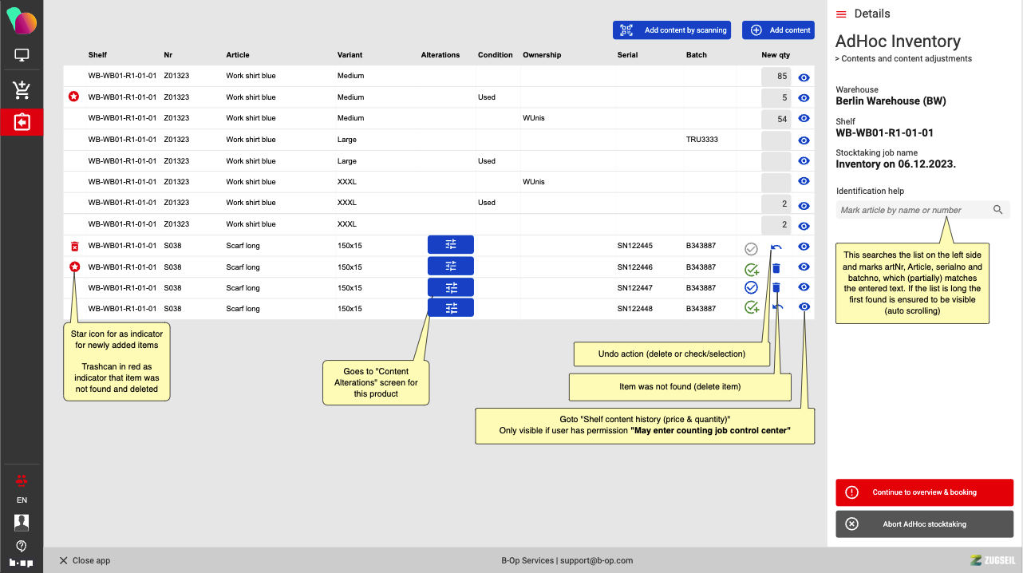Toggle the grey check for serial SN122445

click(751, 249)
